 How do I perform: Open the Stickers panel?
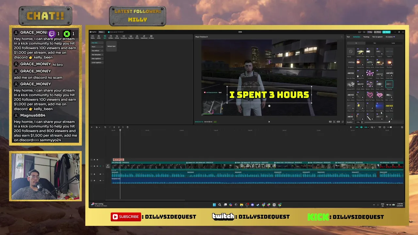click(111, 37)
